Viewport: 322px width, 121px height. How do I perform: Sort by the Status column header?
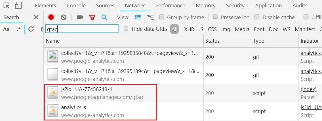227,41
